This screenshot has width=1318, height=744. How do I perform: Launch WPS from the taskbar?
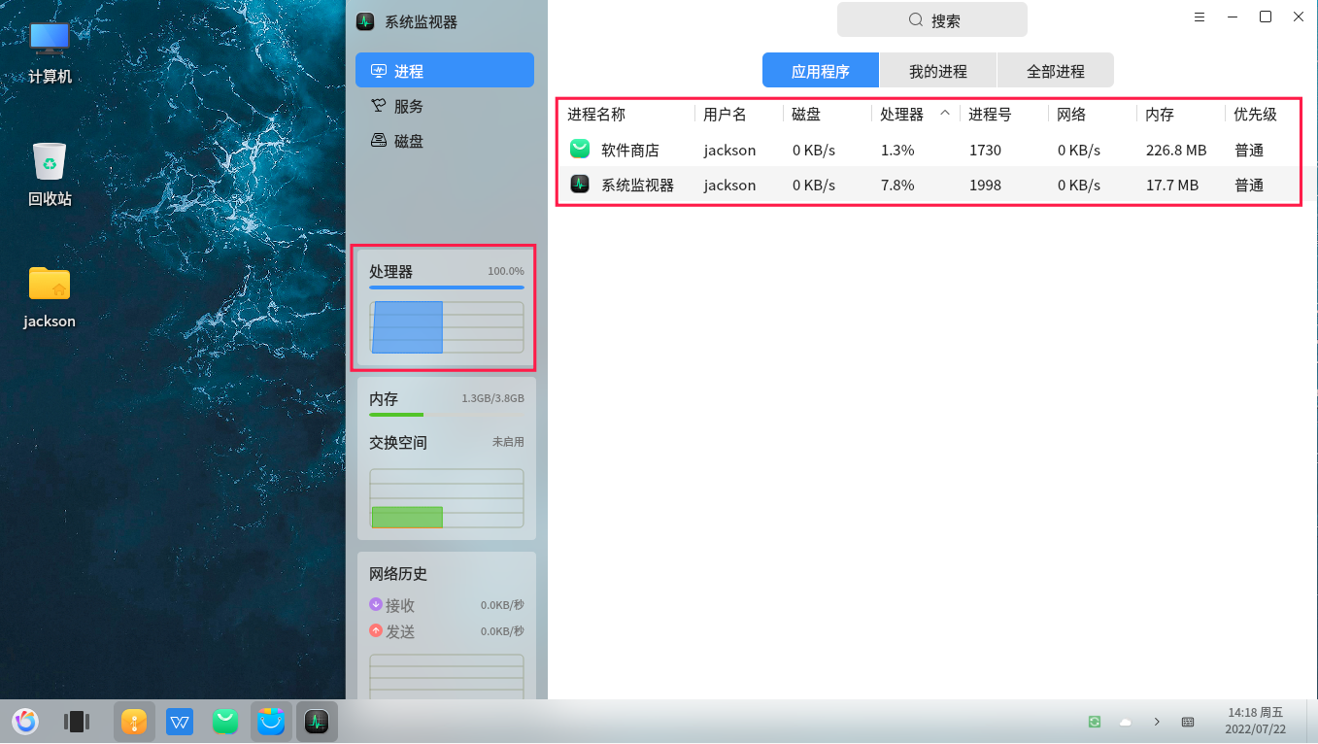click(180, 722)
